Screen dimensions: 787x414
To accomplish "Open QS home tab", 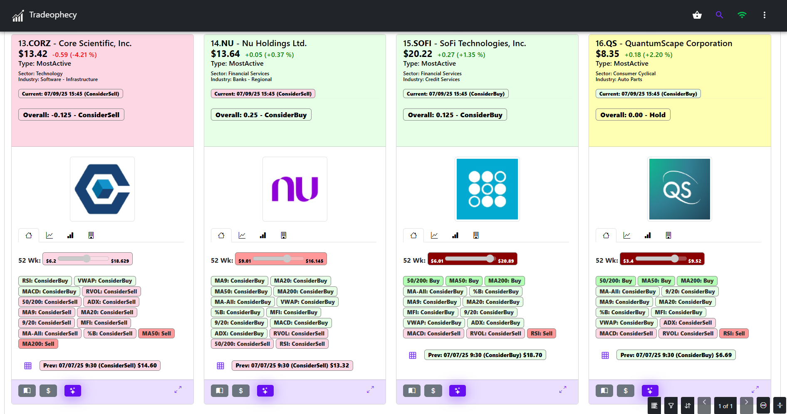I will [606, 235].
